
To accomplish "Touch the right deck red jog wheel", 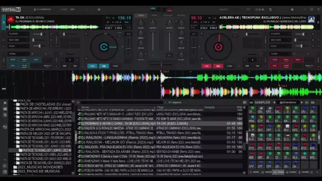I will tap(218, 47).
